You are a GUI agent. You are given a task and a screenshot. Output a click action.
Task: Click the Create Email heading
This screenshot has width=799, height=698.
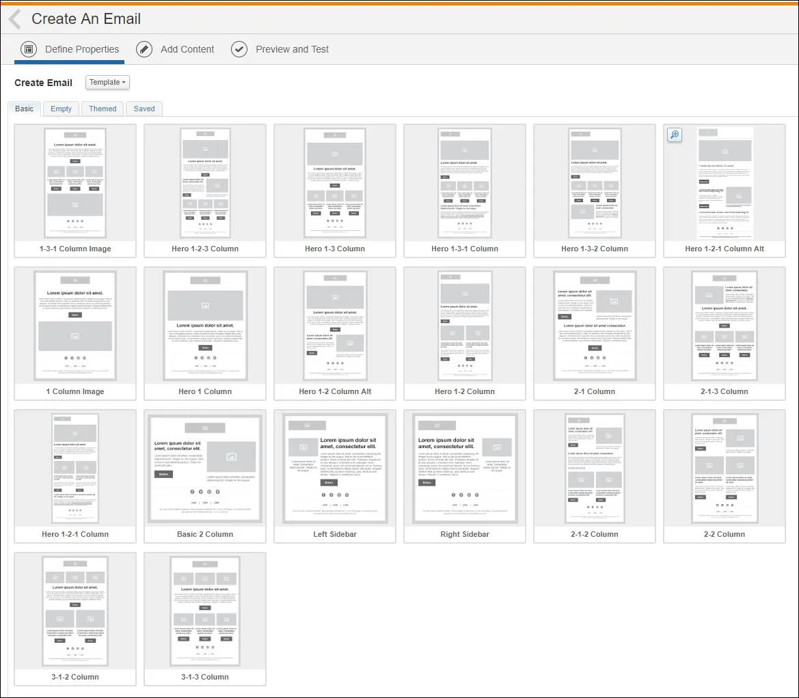(x=43, y=83)
